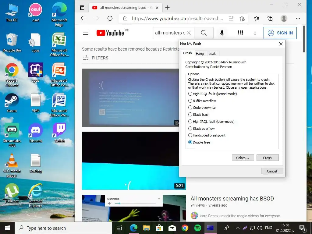
Task: Open the Windows Start menu
Action: [7, 228]
